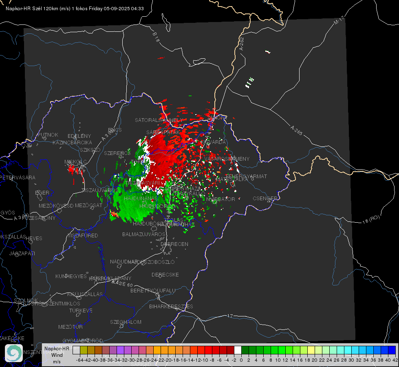
Task: Click the PETERVASARA city label
Action: coord(18,177)
